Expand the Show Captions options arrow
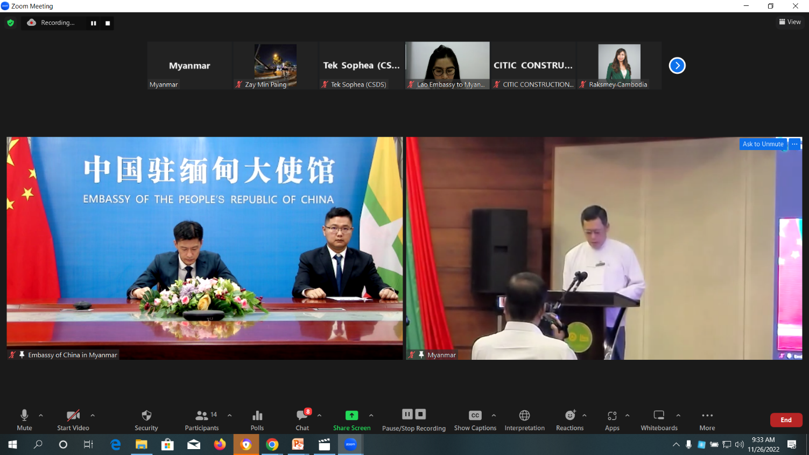Viewport: 809px width, 455px height. 494,415
